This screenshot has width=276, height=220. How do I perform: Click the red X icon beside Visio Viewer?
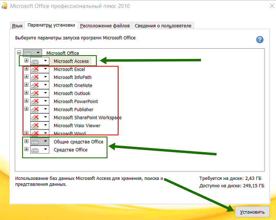tap(35, 126)
